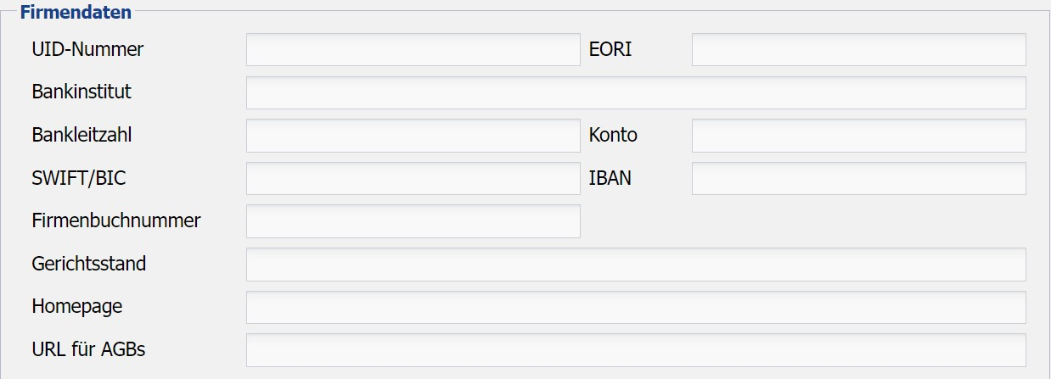The image size is (1051, 379).
Task: Click the Firmendaten group heading
Action: [x=76, y=13]
